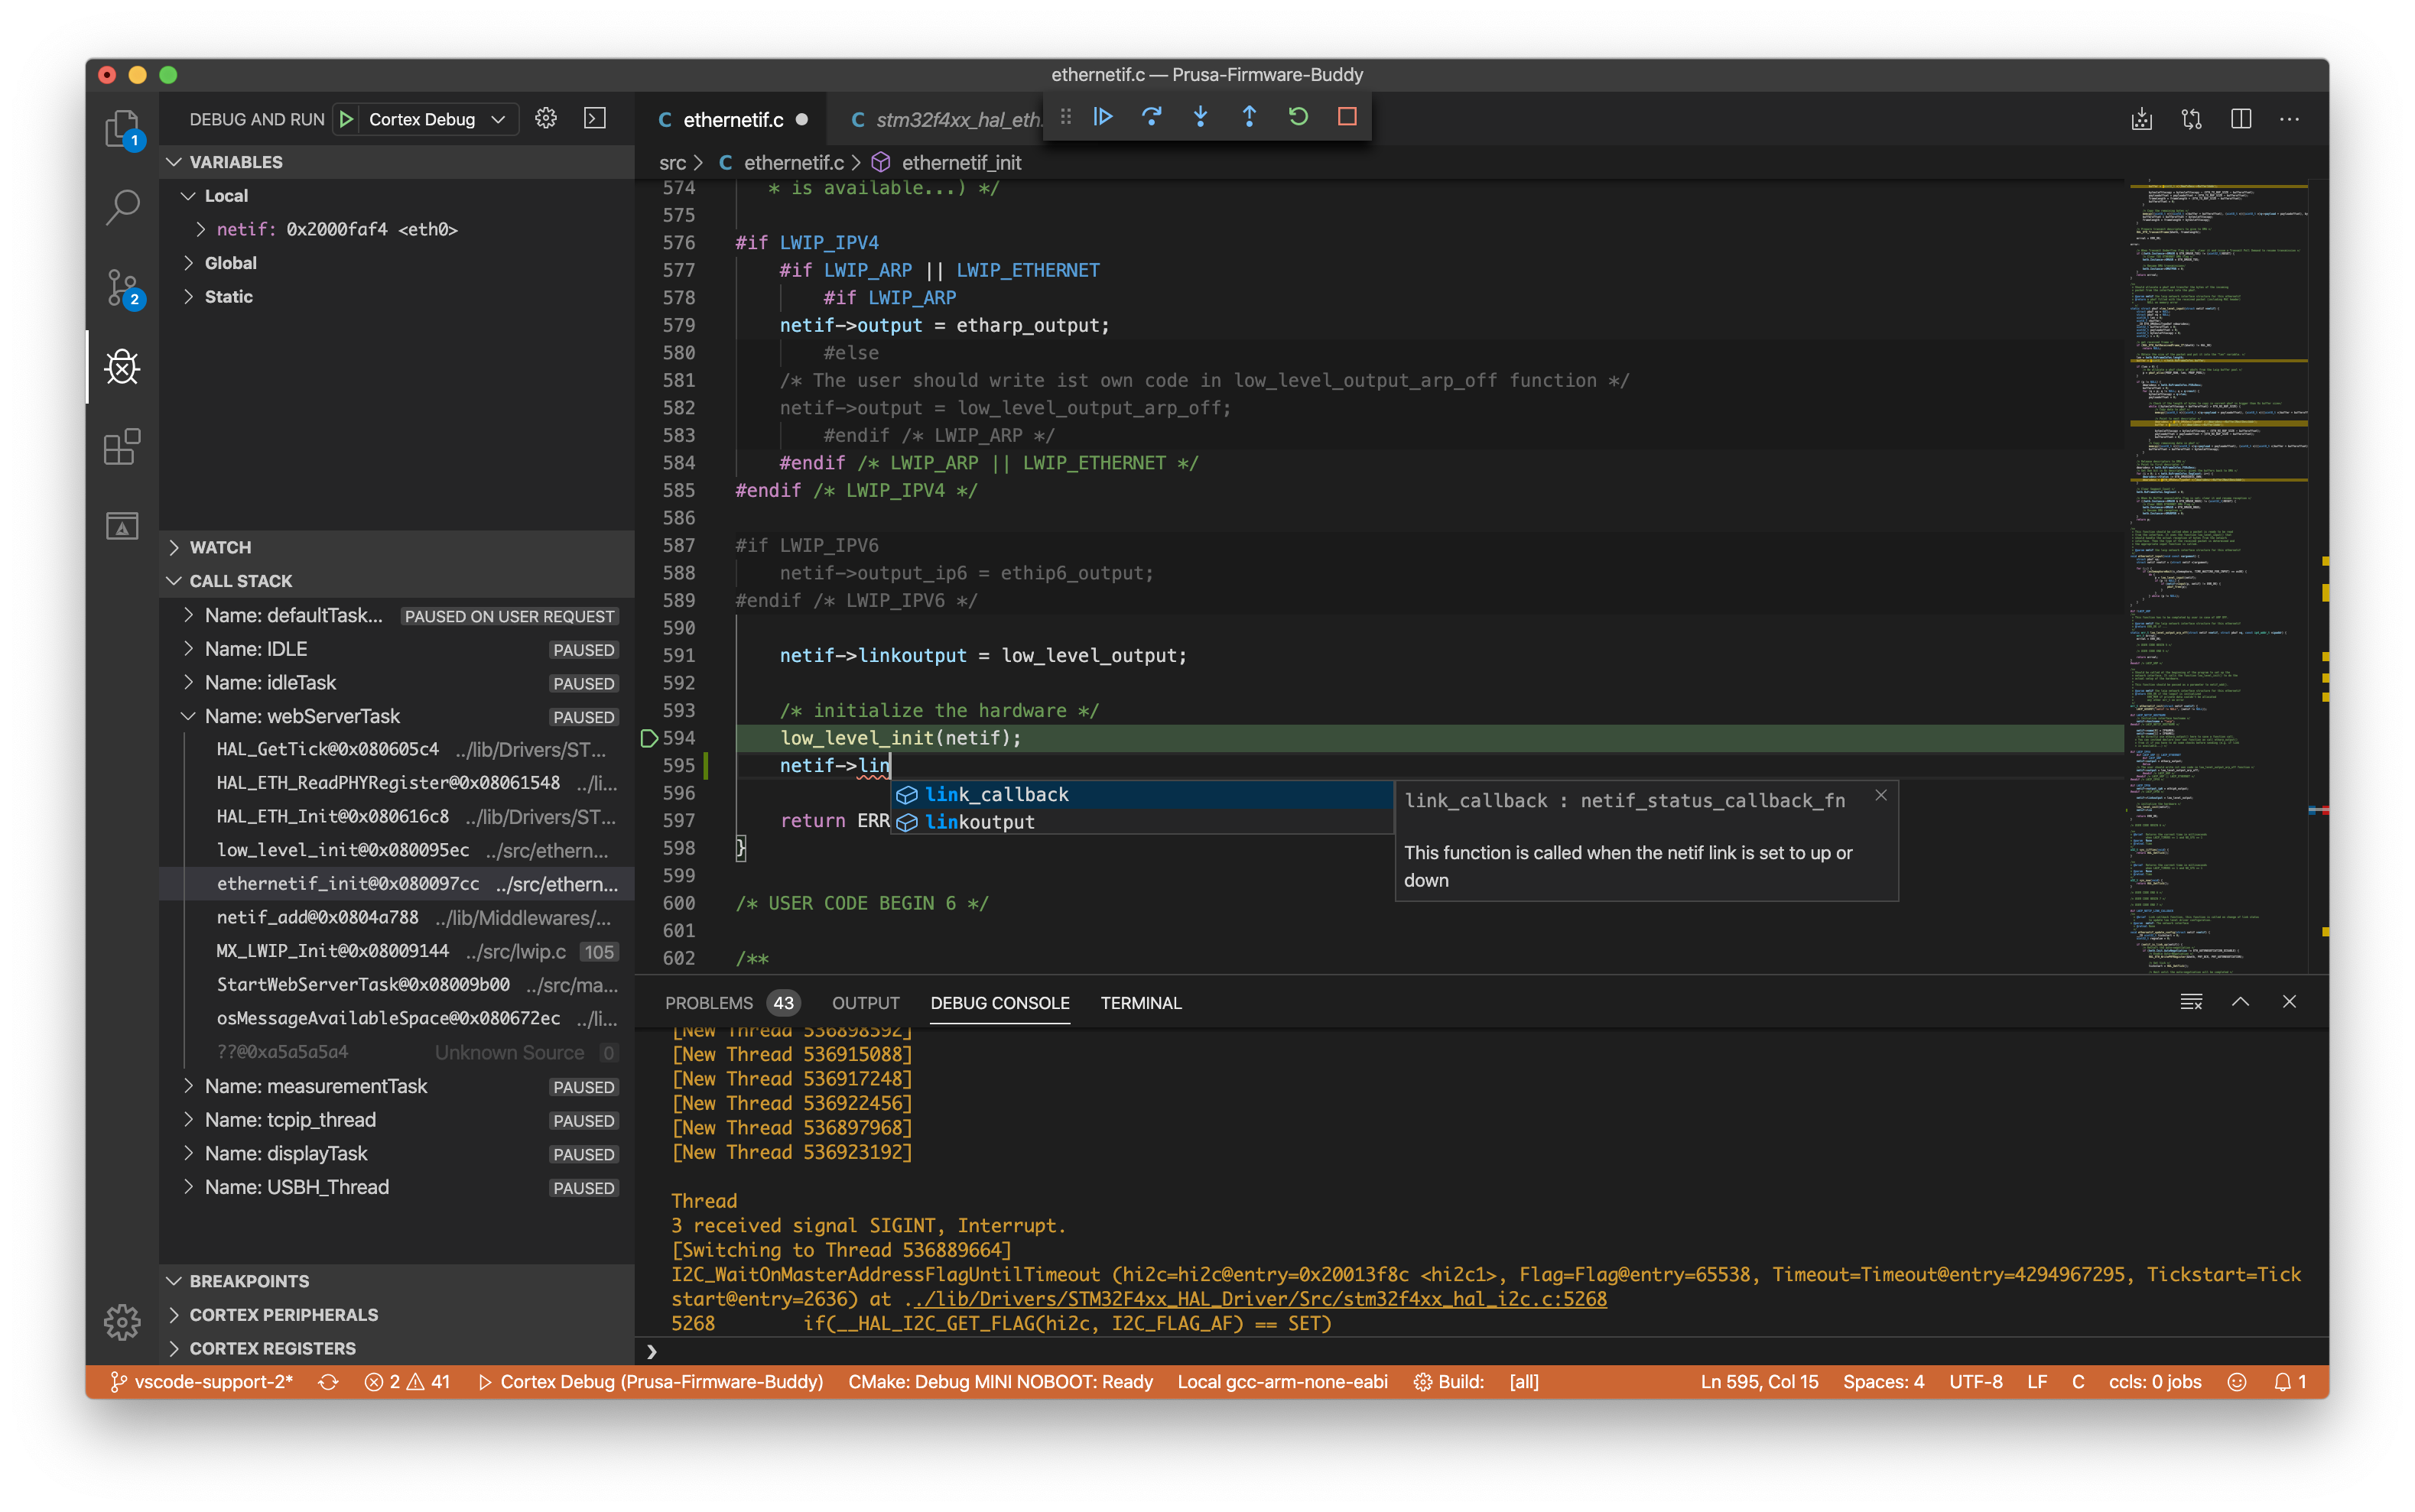Choose linkoutput suggestion

(x=1142, y=822)
